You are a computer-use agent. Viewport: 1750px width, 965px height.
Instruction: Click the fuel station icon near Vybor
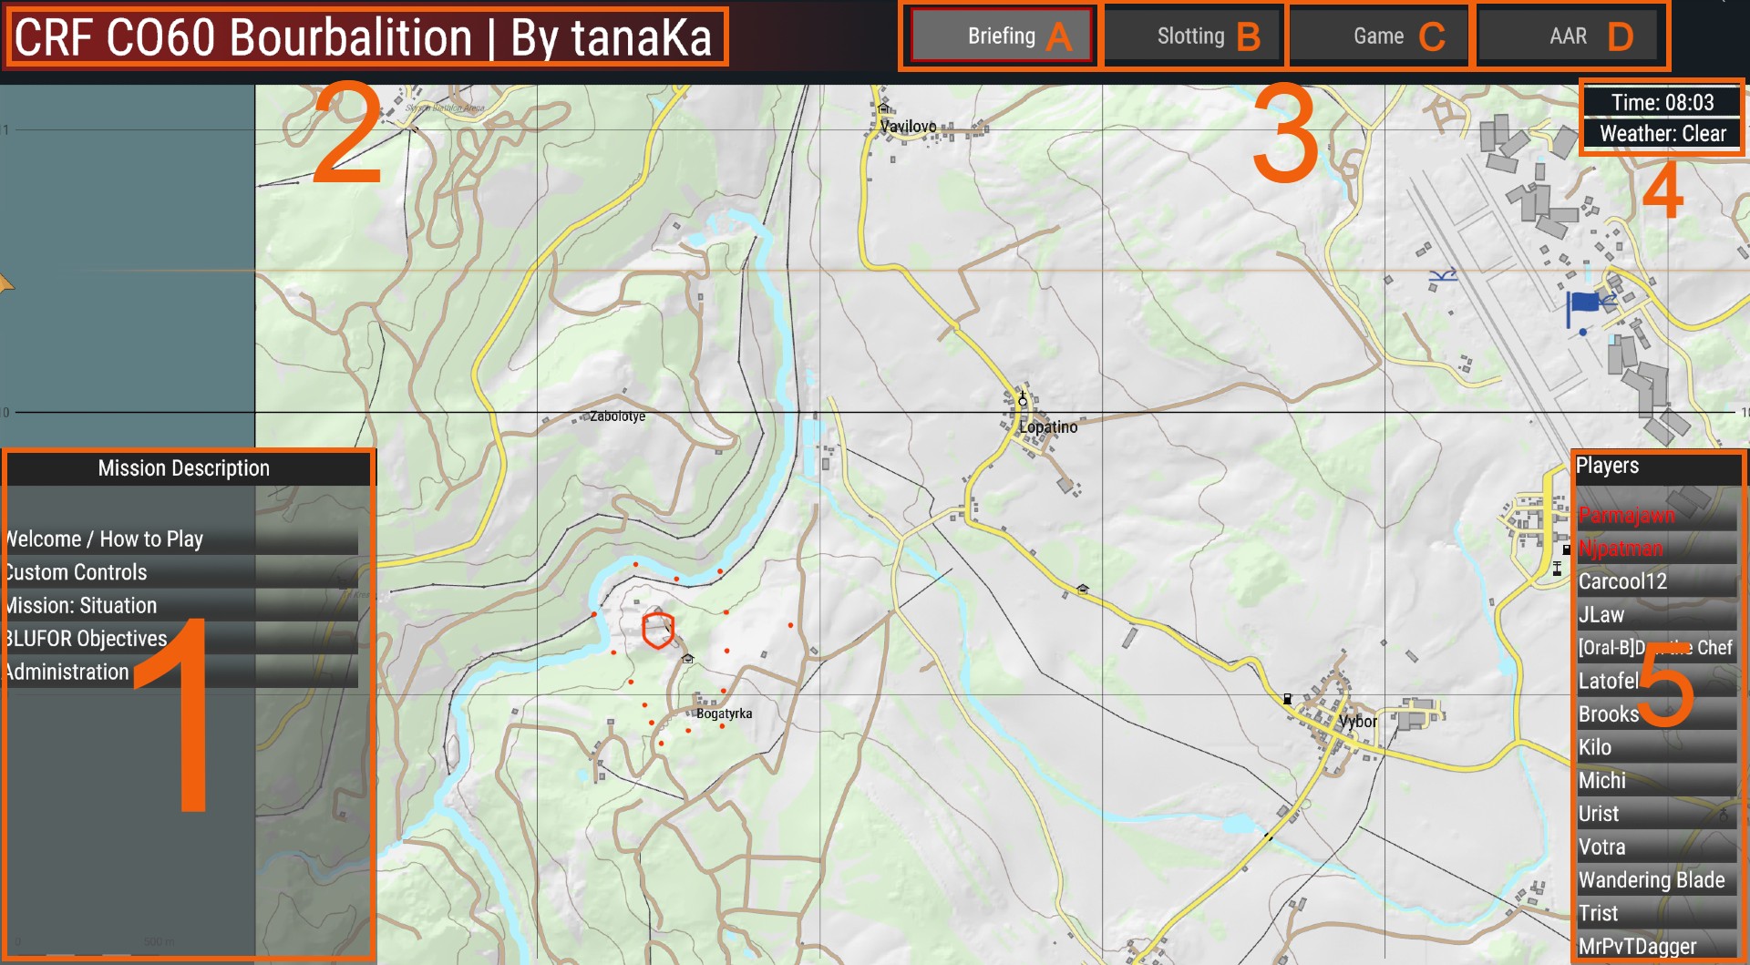pyautogui.click(x=1287, y=699)
